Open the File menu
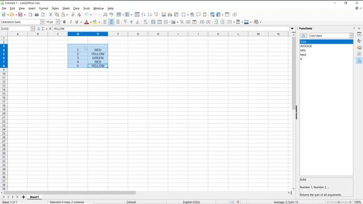This screenshot has width=363, height=204. click(x=4, y=8)
